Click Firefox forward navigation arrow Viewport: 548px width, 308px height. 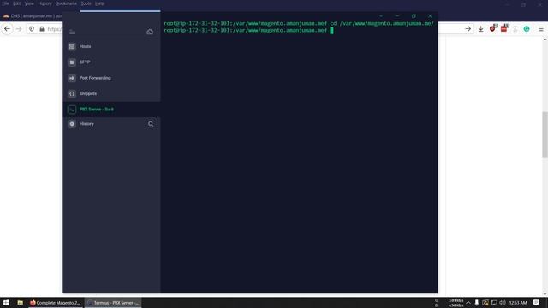click(19, 29)
